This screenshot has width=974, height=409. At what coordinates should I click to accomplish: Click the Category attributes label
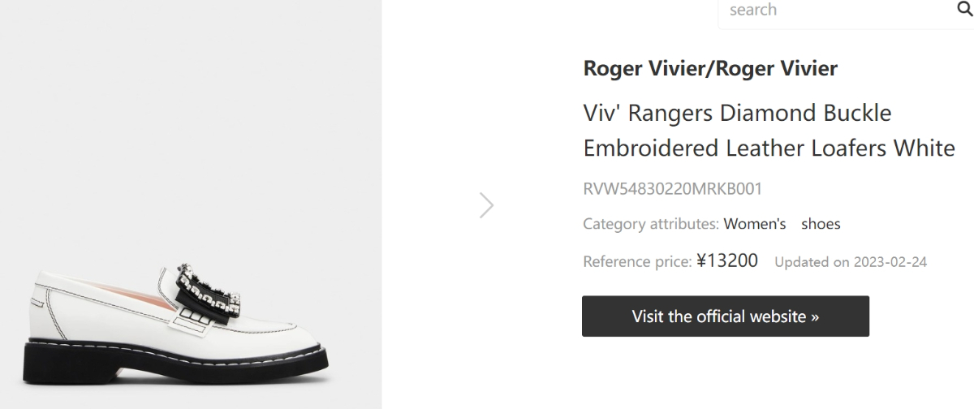tap(650, 224)
